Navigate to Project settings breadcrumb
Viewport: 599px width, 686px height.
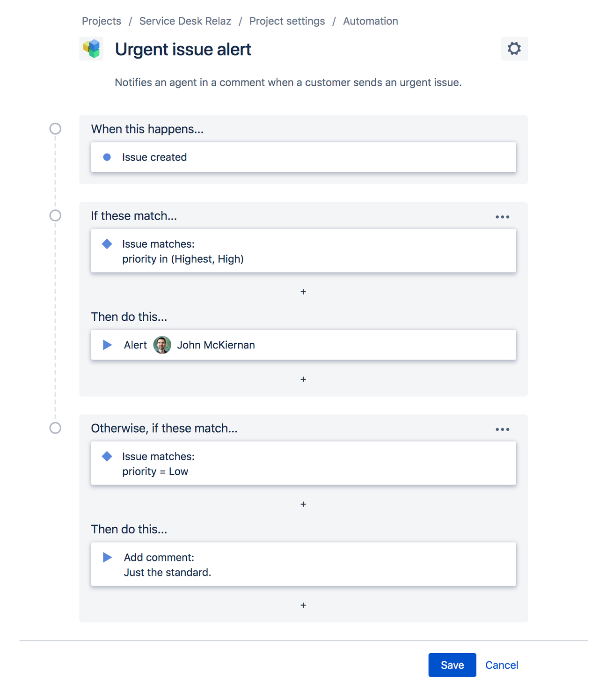coord(287,21)
